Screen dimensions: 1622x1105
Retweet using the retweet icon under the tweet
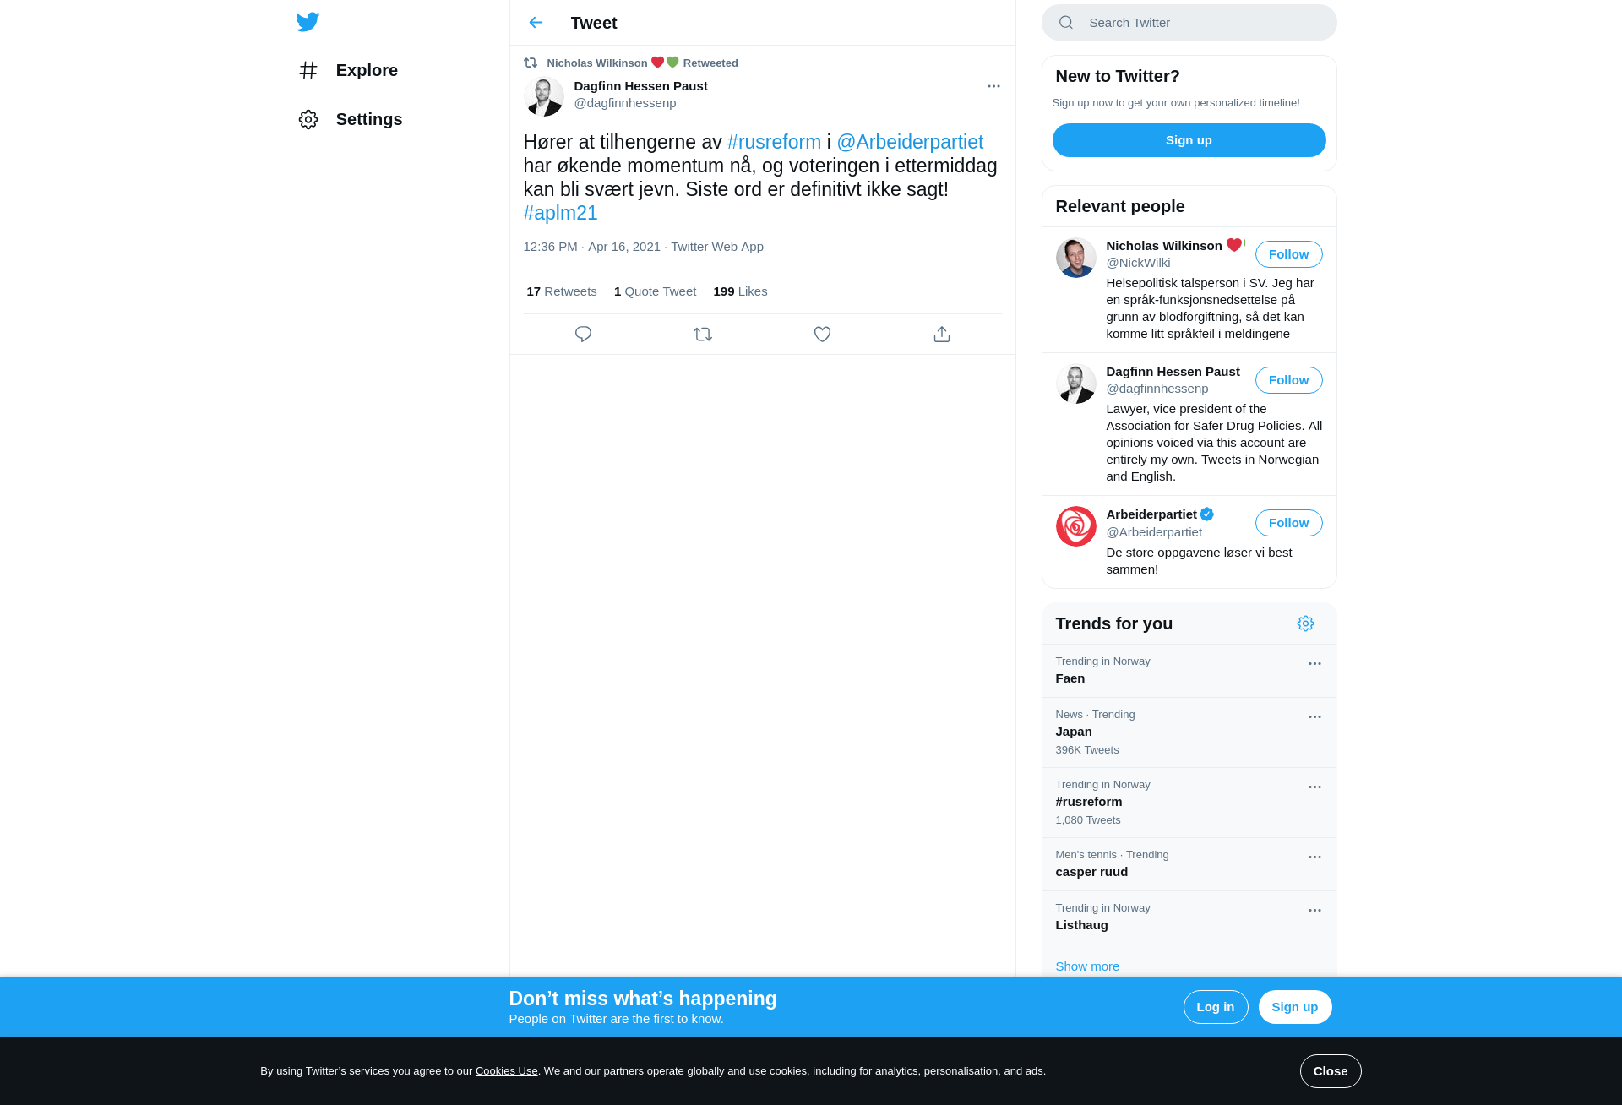click(x=703, y=335)
